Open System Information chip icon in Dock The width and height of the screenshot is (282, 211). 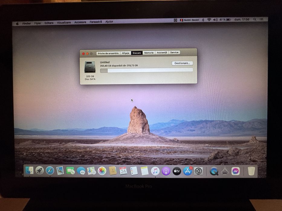[225, 171]
